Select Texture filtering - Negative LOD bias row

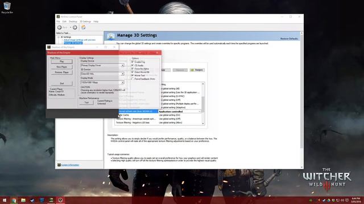point(158,122)
